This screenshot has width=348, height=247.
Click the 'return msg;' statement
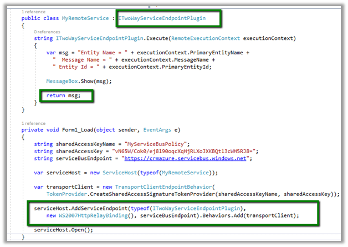(x=63, y=95)
